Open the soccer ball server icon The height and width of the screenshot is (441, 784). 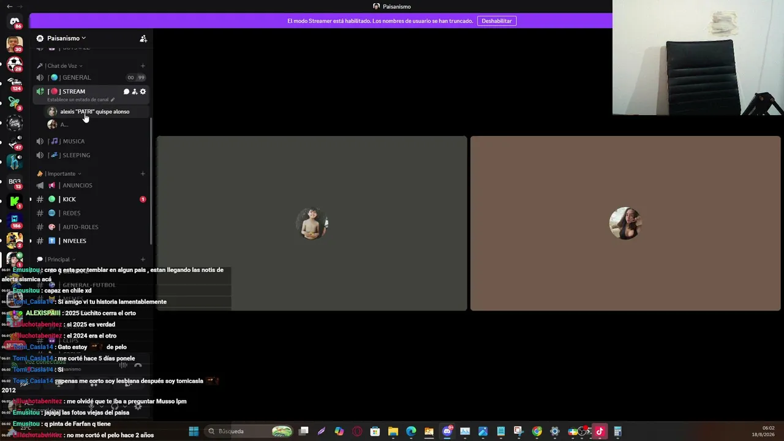point(15,63)
